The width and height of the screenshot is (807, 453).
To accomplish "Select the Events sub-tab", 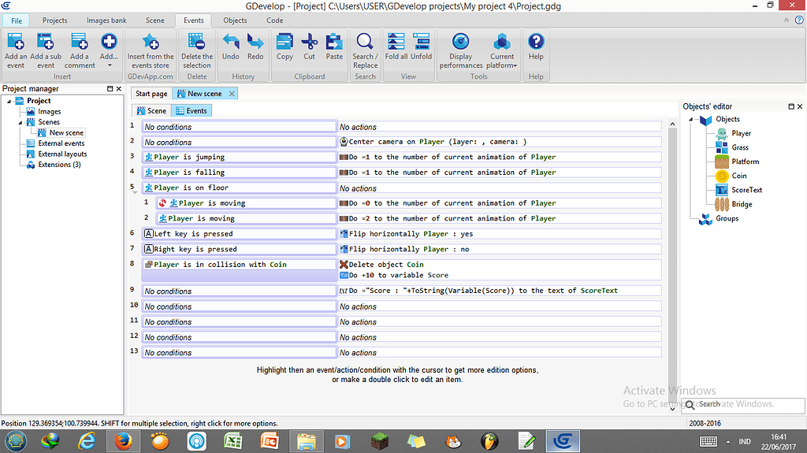I will pyautogui.click(x=191, y=110).
